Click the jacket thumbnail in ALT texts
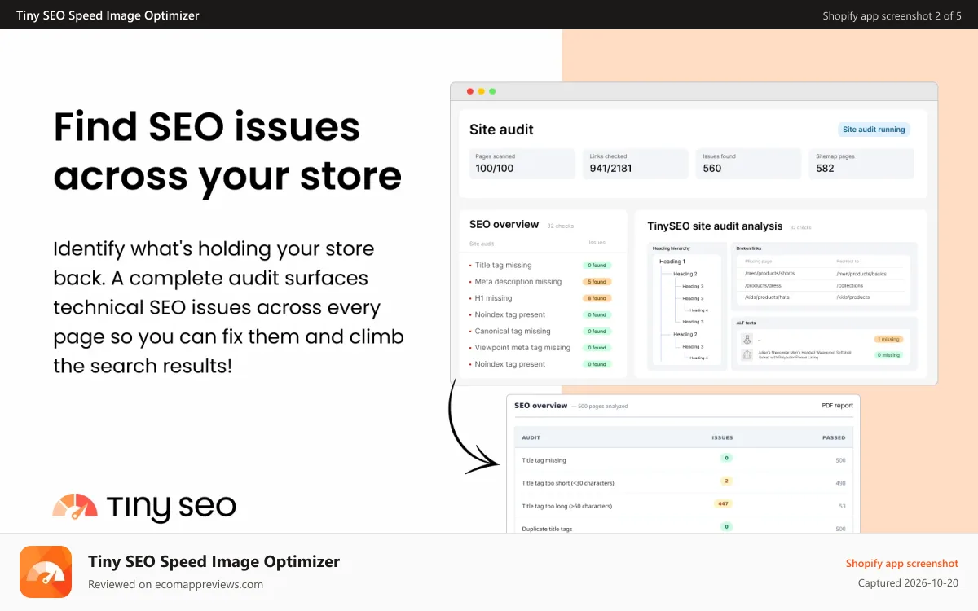This screenshot has width=978, height=611. tap(747, 355)
